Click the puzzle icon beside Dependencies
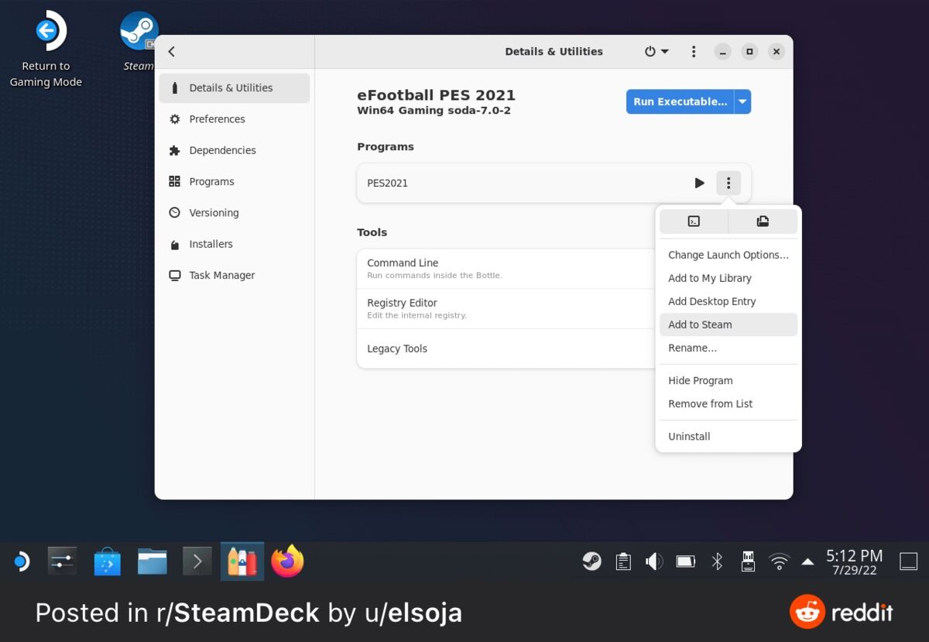The width and height of the screenshot is (929, 642). pos(174,150)
